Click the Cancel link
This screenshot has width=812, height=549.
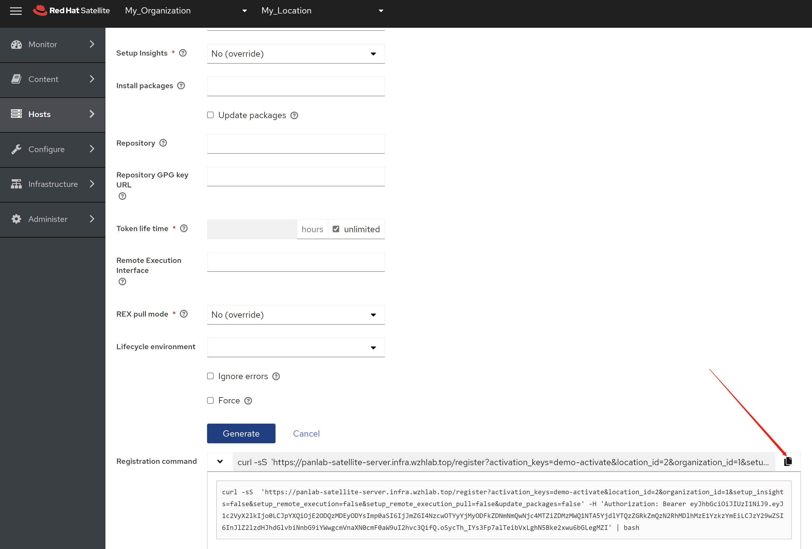[306, 434]
